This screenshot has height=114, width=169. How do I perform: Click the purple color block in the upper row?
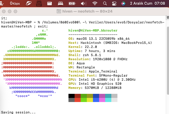(102, 96)
